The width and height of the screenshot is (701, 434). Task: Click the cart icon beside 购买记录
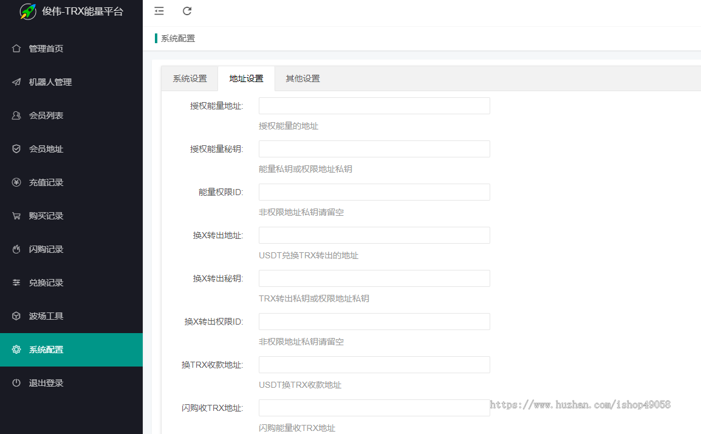click(16, 216)
